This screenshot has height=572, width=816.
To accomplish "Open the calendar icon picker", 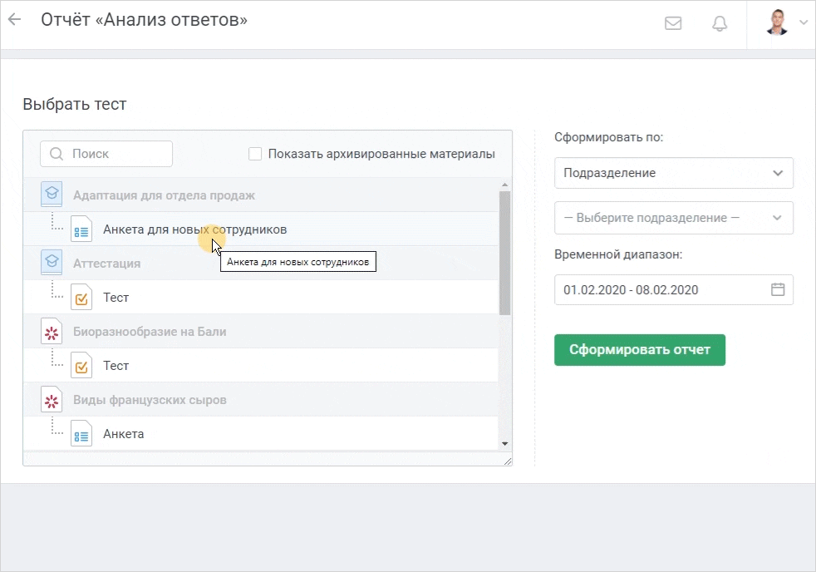I will 778,289.
